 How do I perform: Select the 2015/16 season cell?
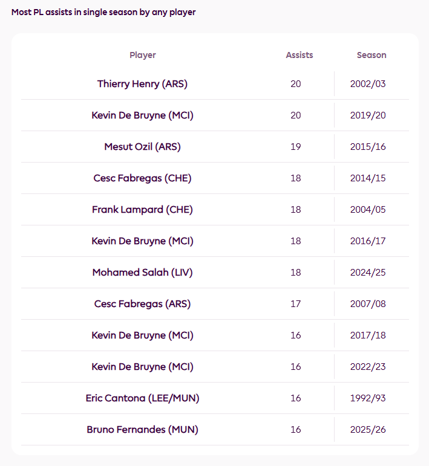pyautogui.click(x=368, y=147)
